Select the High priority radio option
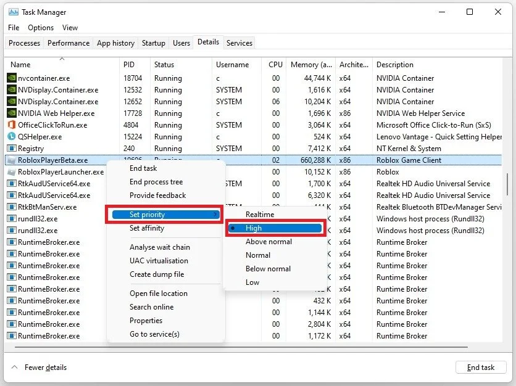 coord(275,228)
